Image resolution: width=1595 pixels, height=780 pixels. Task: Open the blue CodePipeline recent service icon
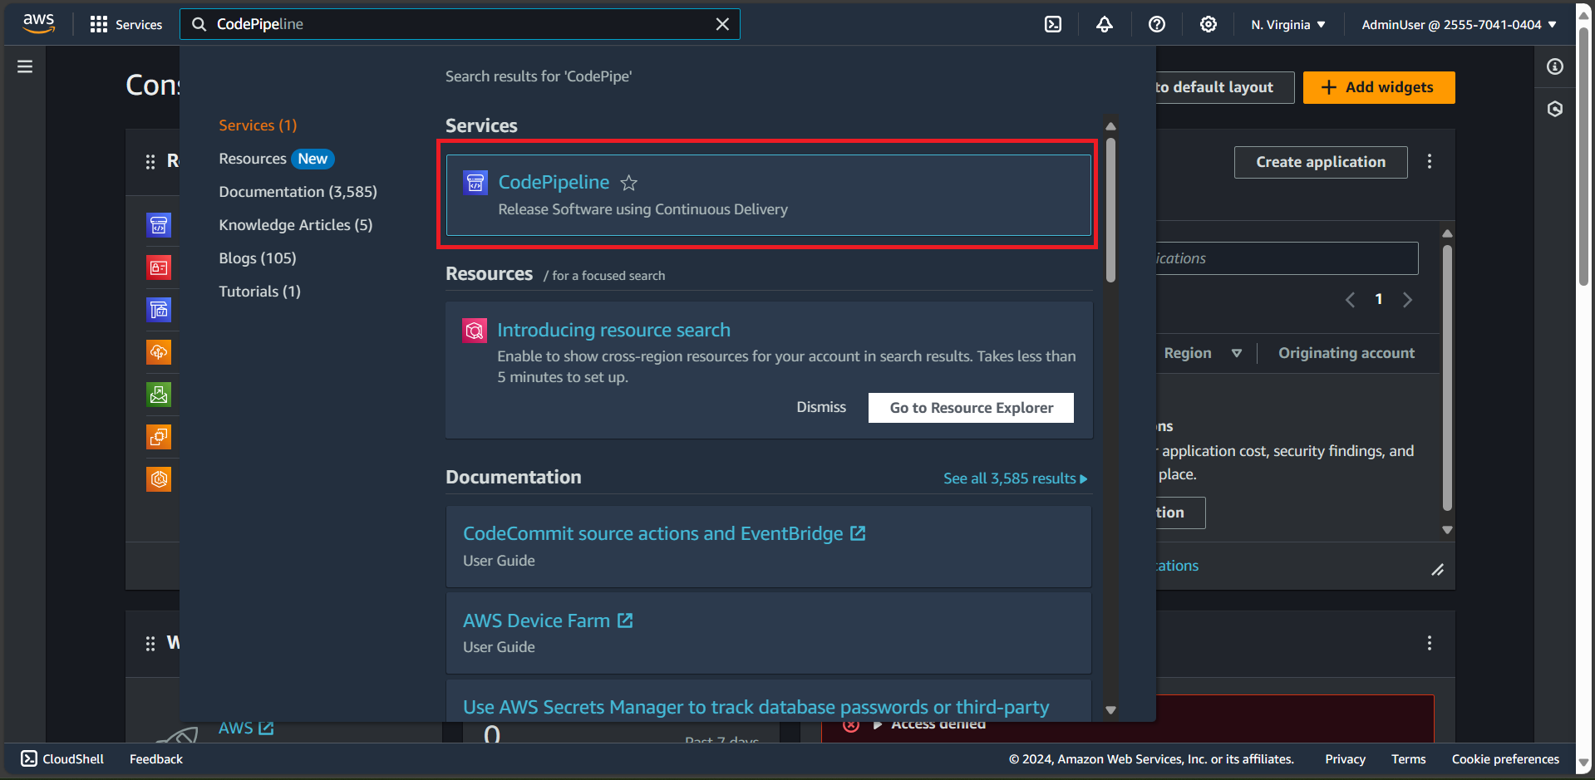(159, 225)
